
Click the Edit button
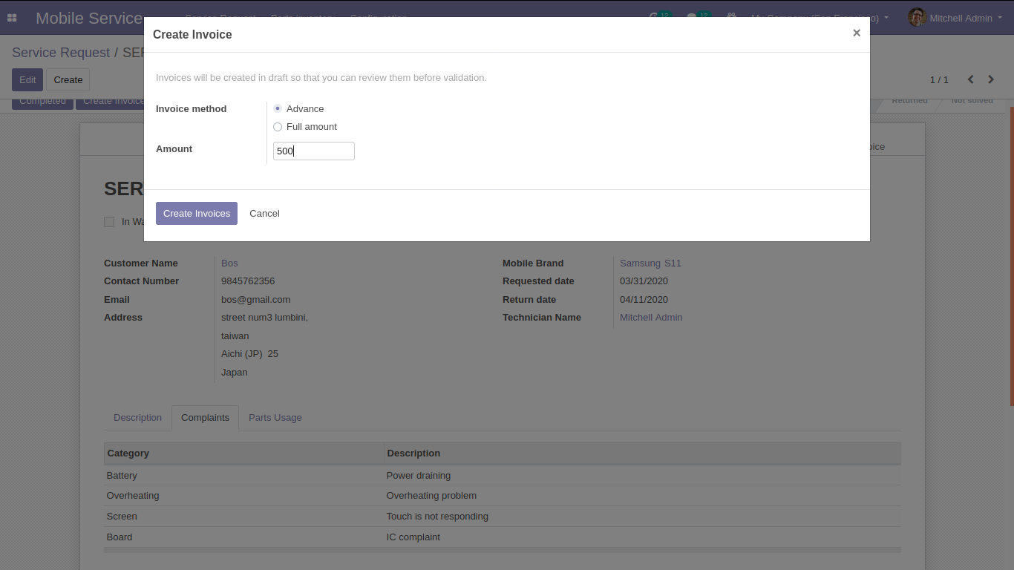coord(27,79)
